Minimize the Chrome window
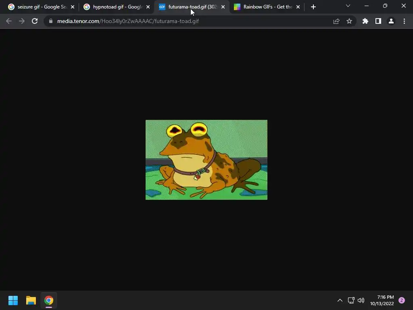The width and height of the screenshot is (413, 310). click(x=366, y=6)
